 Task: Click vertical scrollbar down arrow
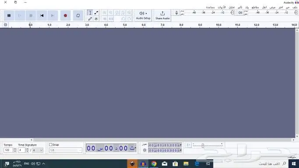(x=297, y=136)
